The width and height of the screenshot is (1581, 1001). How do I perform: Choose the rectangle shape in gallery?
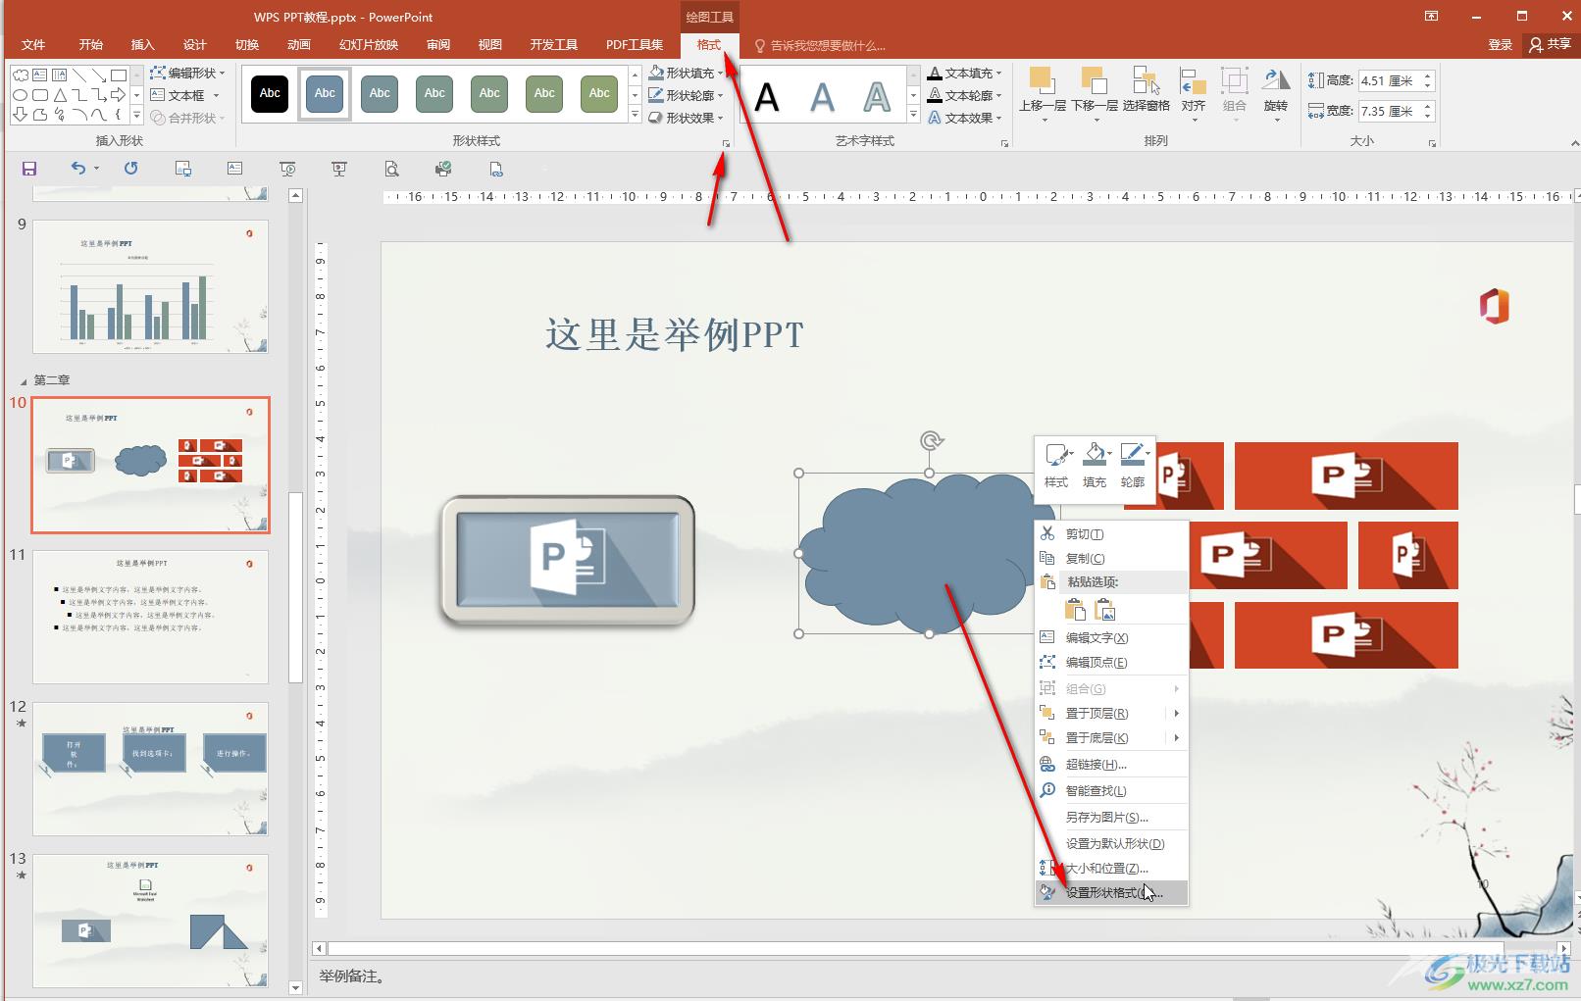click(x=118, y=75)
